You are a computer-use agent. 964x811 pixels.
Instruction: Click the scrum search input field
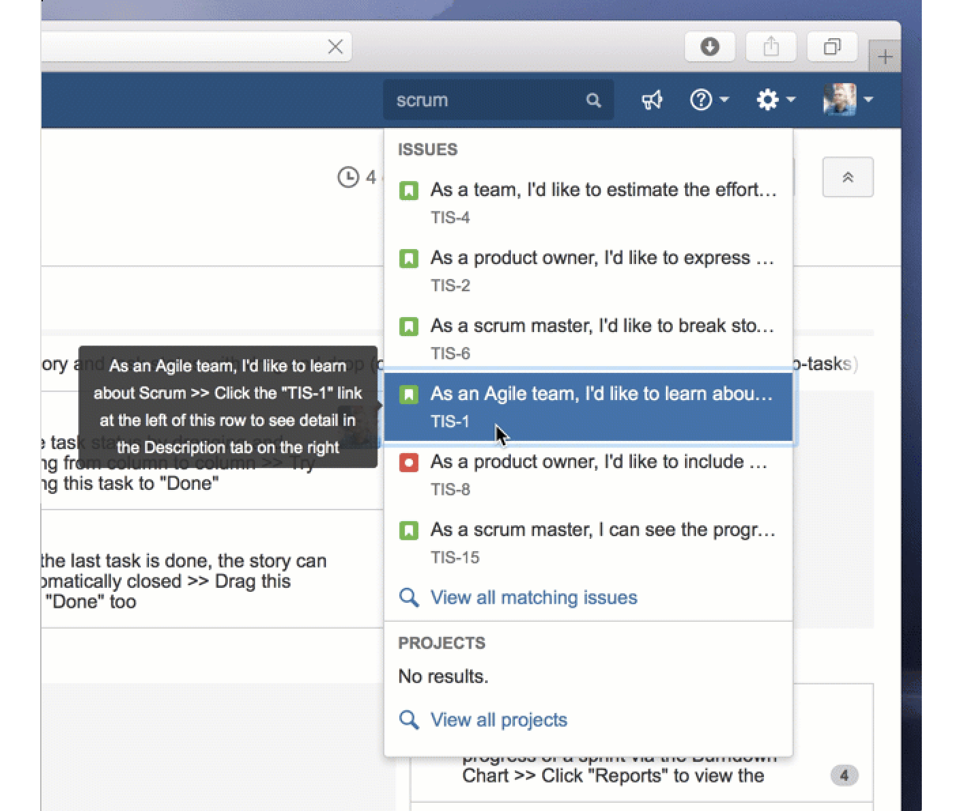point(498,100)
